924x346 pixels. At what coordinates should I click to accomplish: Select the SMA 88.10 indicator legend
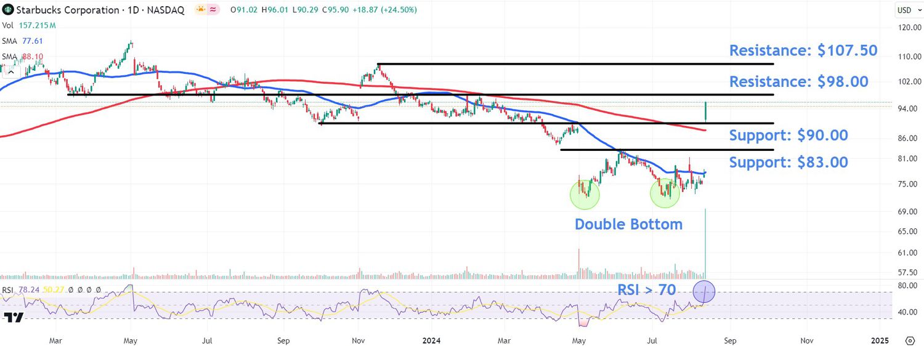tap(24, 57)
